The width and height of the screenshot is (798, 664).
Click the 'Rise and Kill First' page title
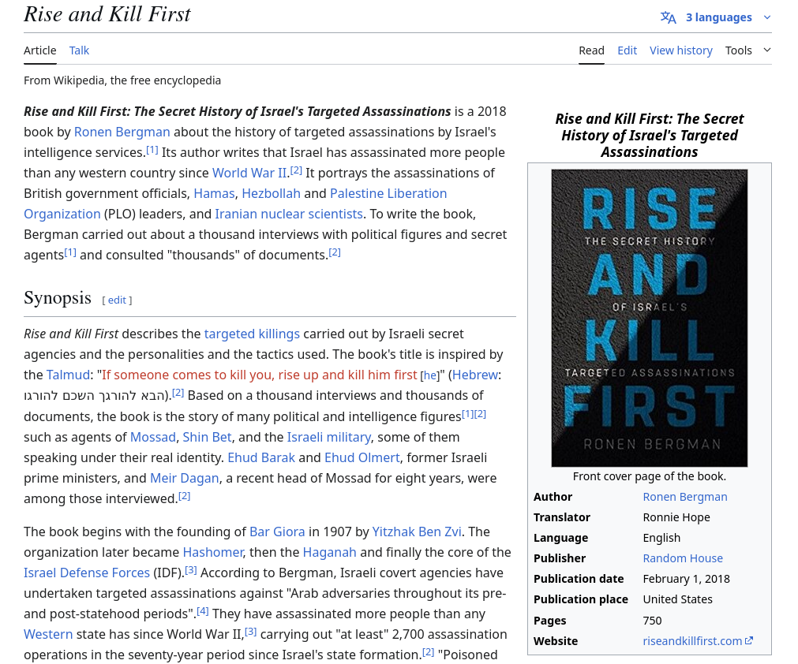(107, 14)
